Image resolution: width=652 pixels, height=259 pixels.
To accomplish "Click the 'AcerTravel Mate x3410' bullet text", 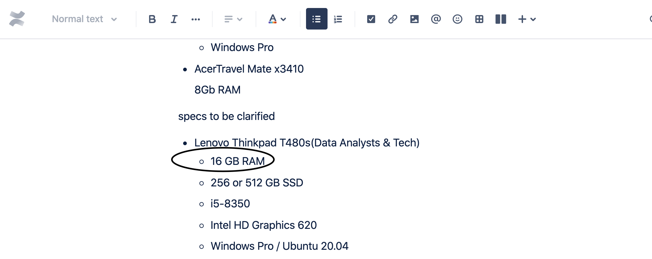I will [249, 69].
